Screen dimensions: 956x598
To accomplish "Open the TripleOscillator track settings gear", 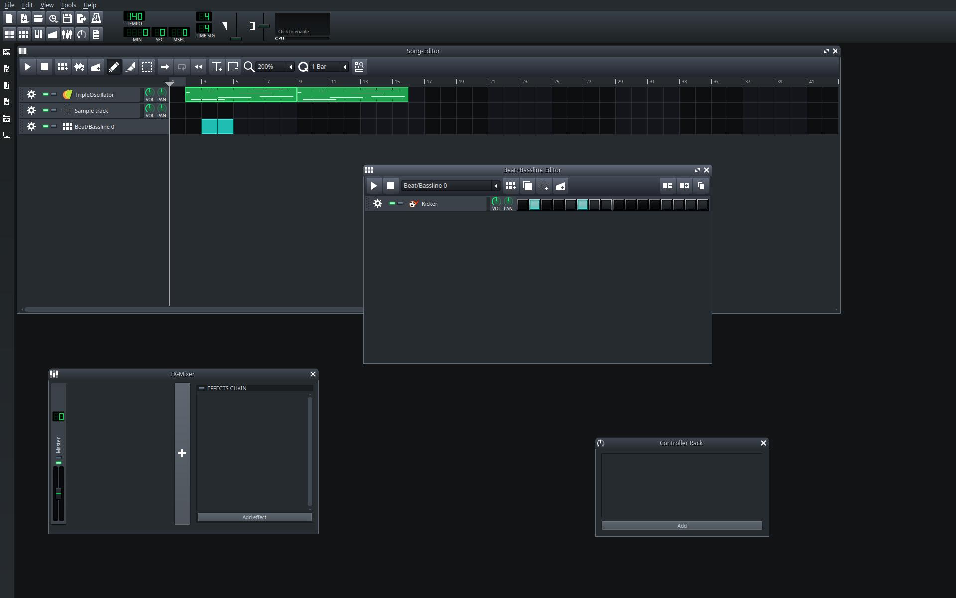I will tap(31, 94).
